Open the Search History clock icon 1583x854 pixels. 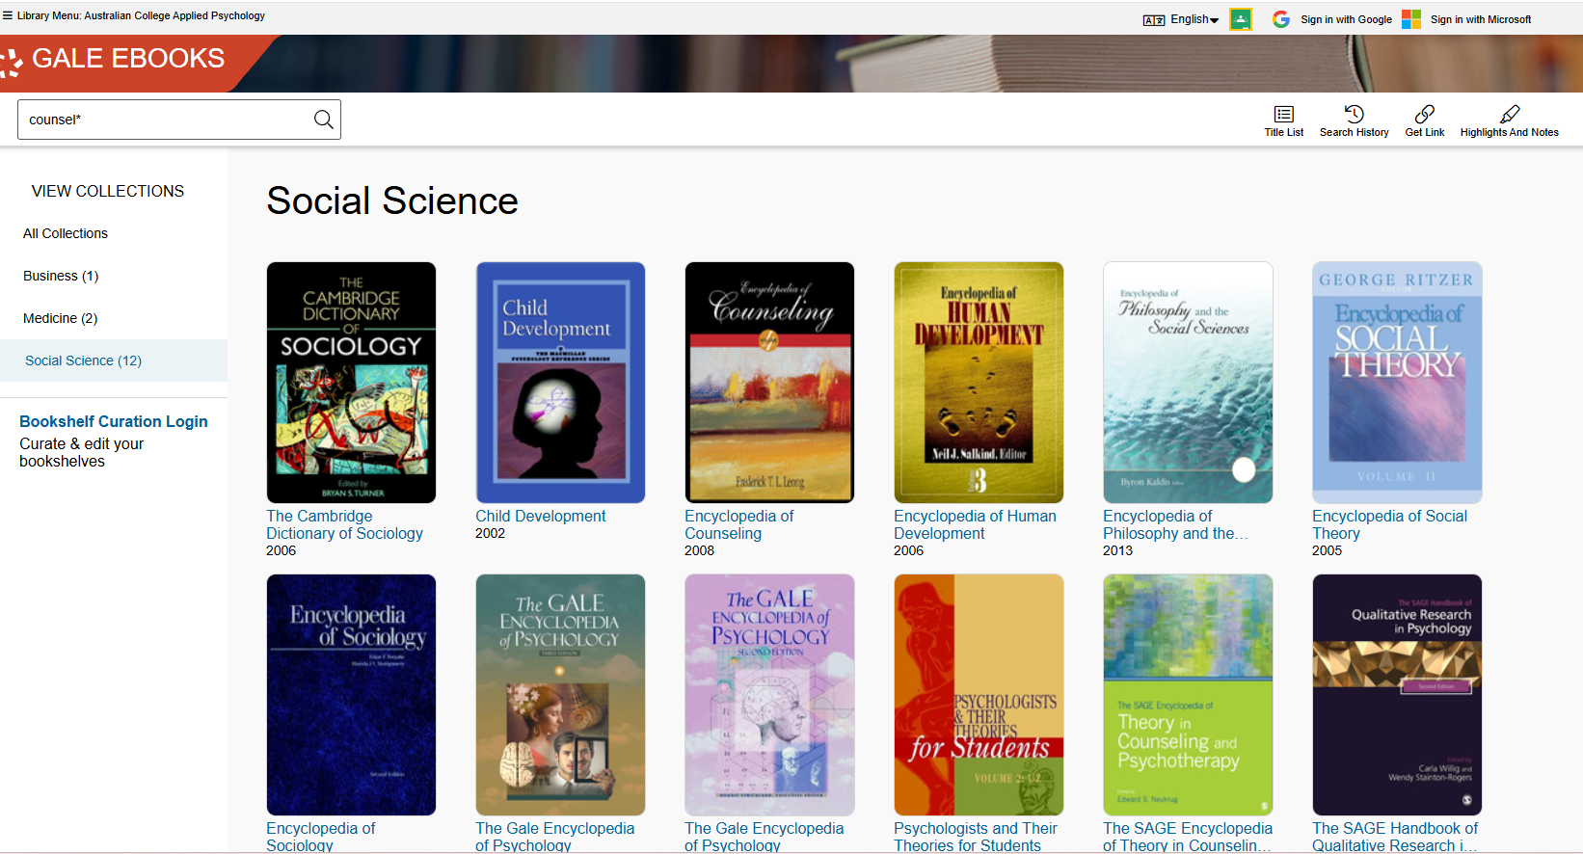click(x=1354, y=114)
